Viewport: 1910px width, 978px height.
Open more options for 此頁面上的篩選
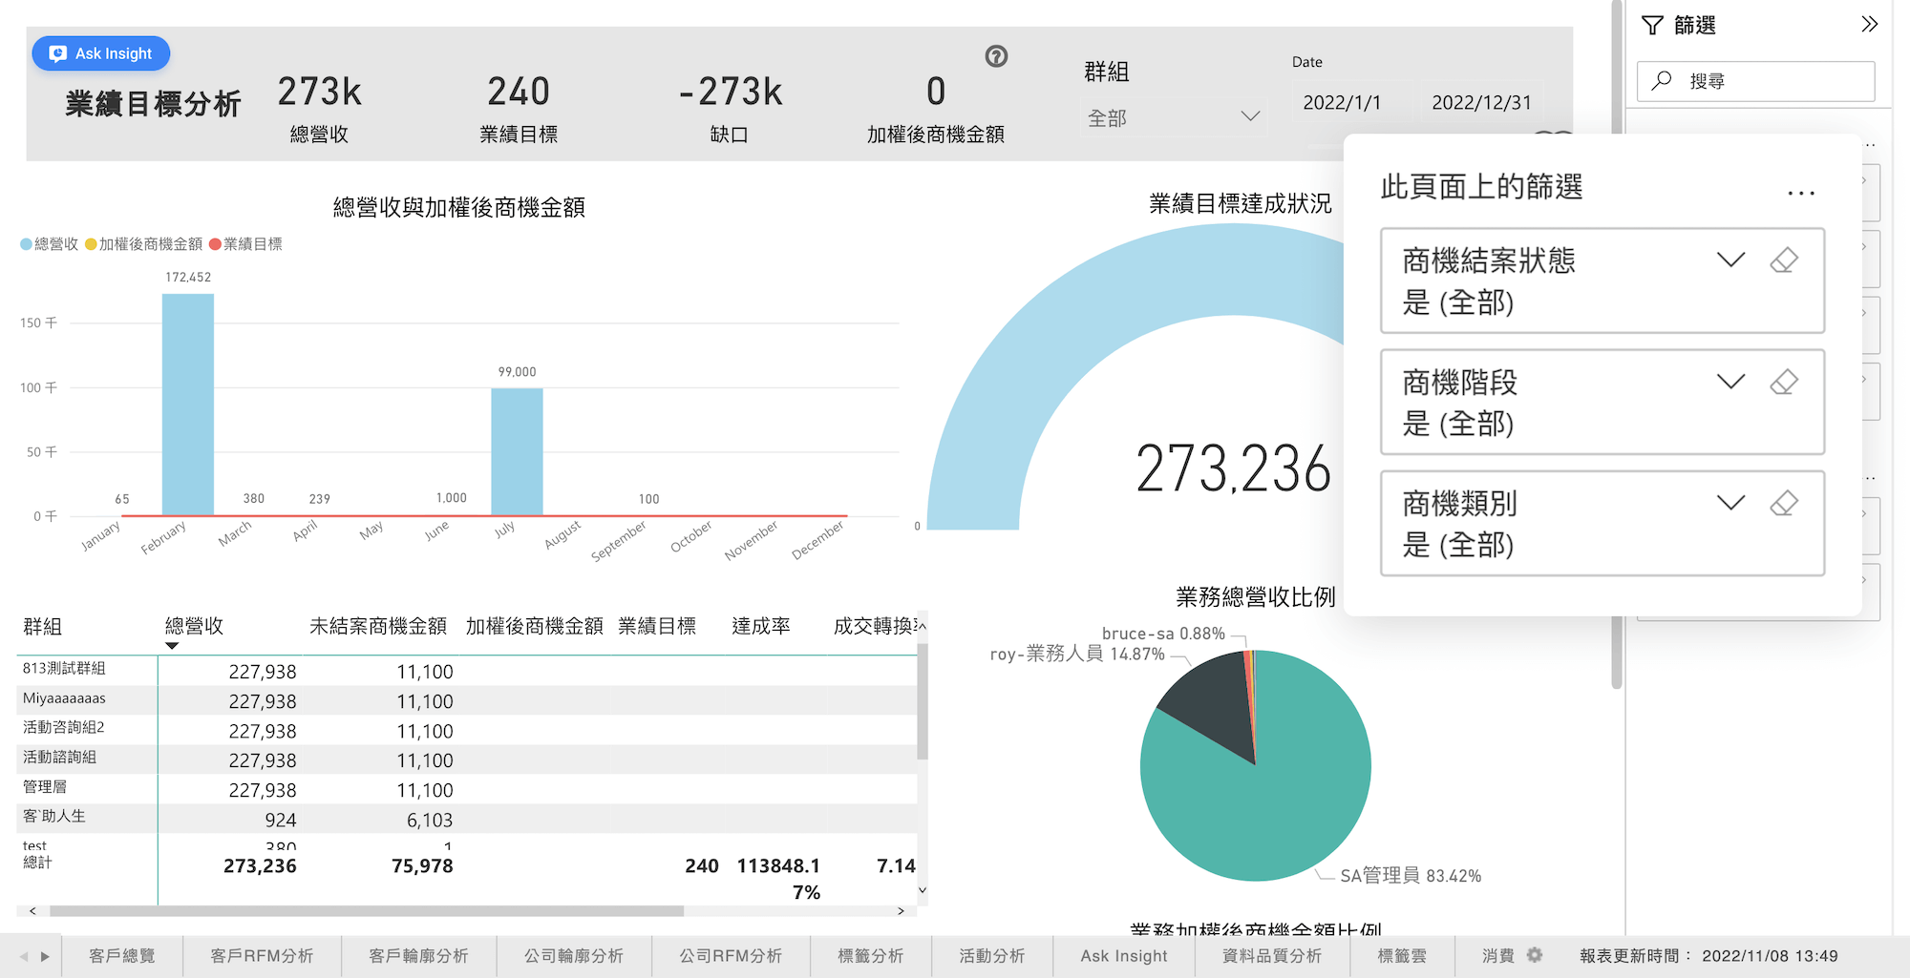pyautogui.click(x=1801, y=193)
